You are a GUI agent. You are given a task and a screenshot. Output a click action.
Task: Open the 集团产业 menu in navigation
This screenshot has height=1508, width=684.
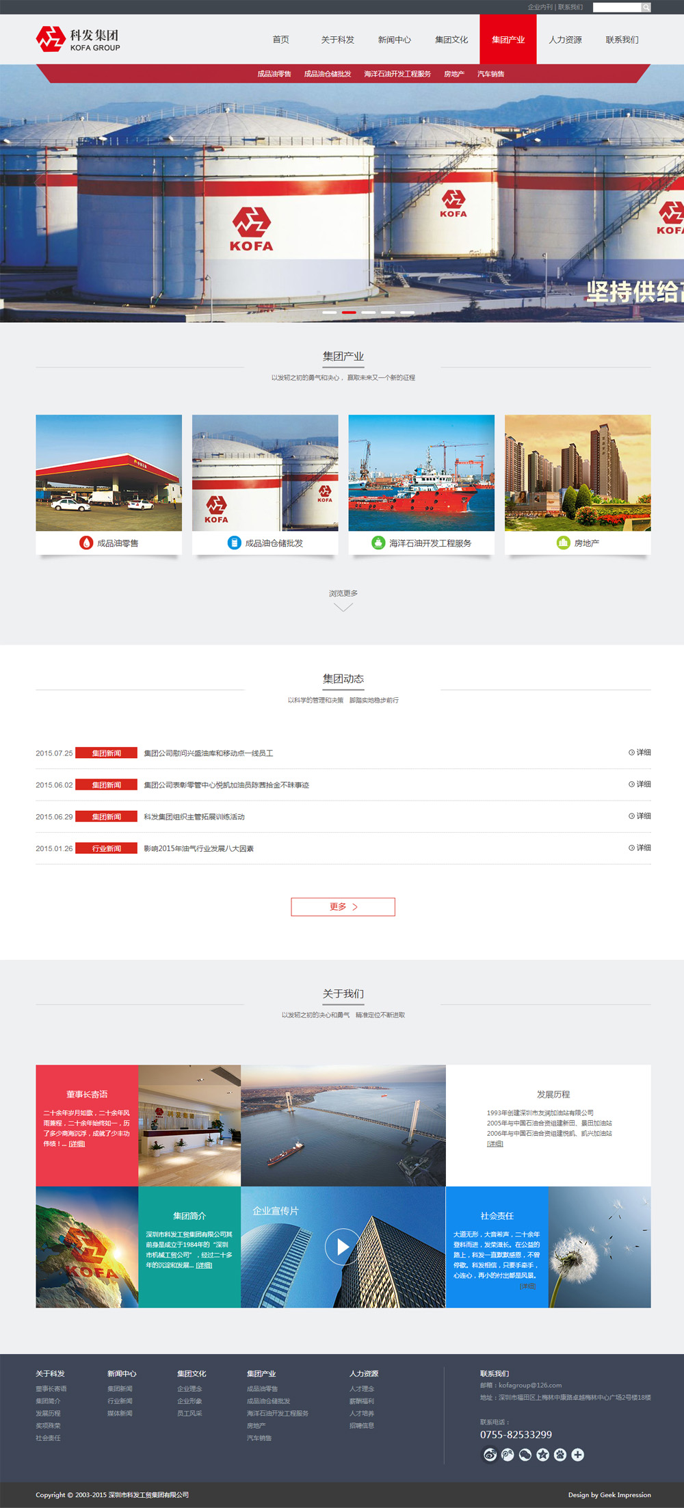pos(508,40)
